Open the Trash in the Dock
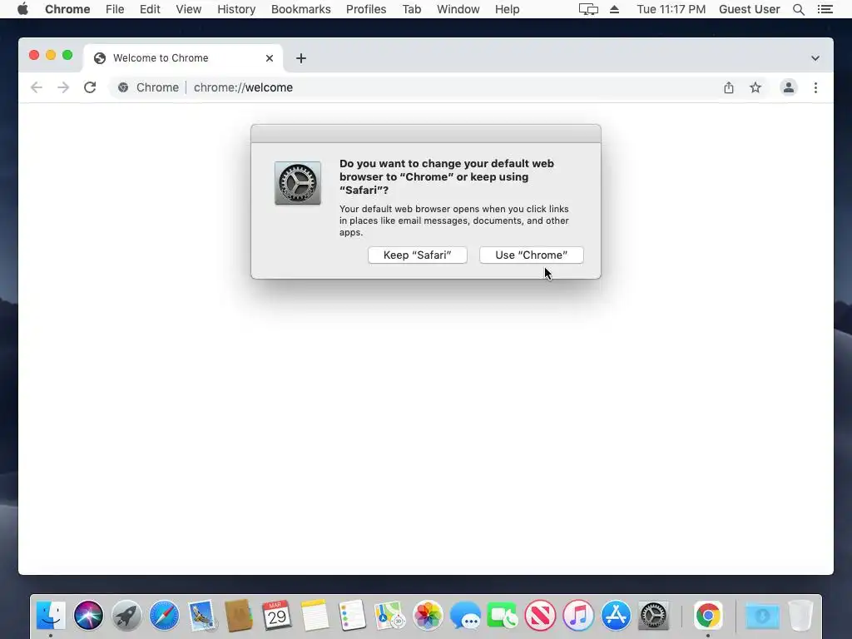Screen dimensions: 852x639 [x=800, y=616]
